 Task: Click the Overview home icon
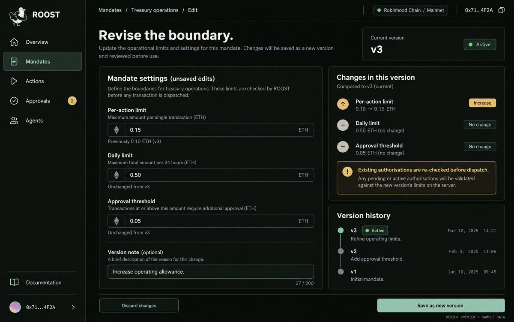coord(14,42)
